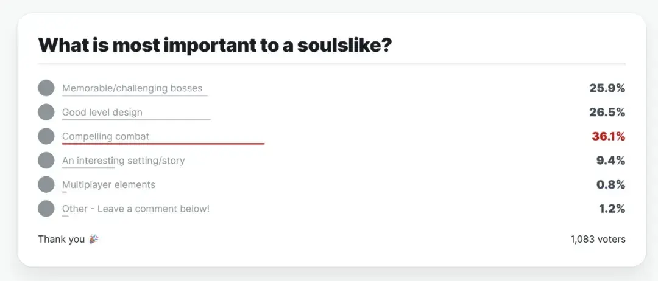Image resolution: width=658 pixels, height=281 pixels.
Task: Click An interesting setting/story option text
Action: click(123, 161)
